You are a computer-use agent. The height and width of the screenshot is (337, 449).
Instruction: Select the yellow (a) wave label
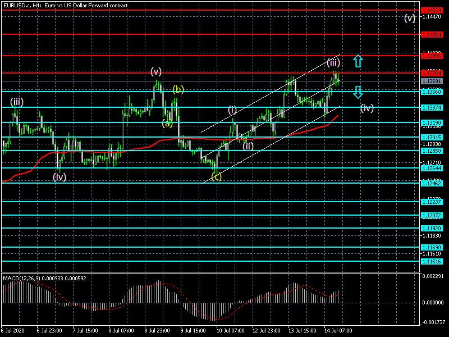pos(167,123)
